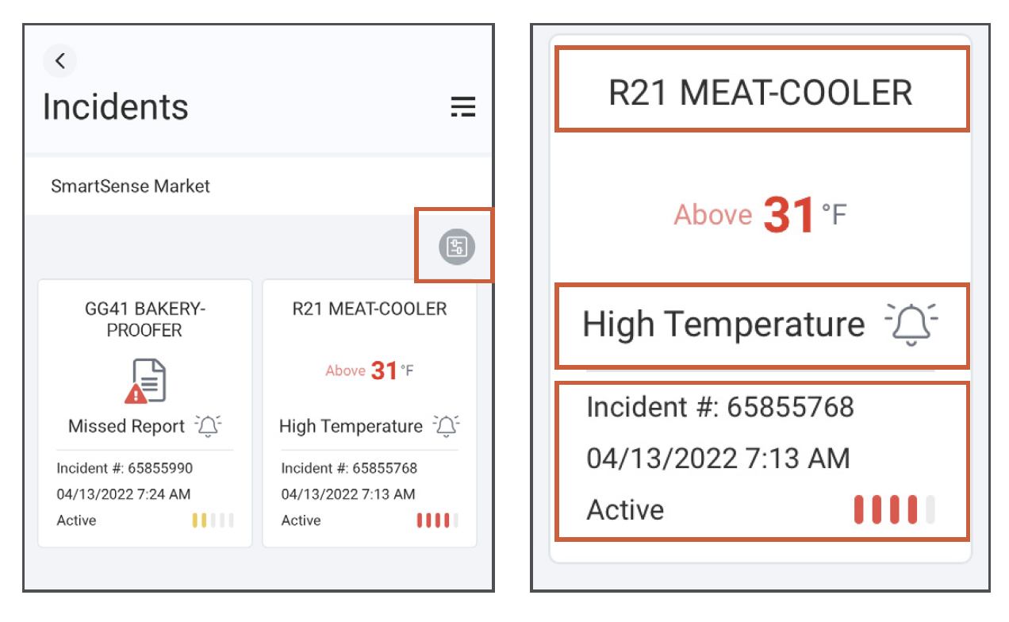The height and width of the screenshot is (622, 1009).
Task: Go back using the back arrow
Action: [59, 61]
